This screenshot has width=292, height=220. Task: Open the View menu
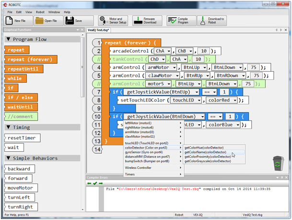(29, 12)
